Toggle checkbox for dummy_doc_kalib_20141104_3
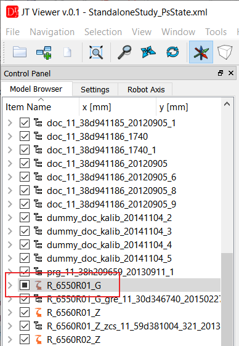Viewport: 239px width, 346px height. click(25, 231)
